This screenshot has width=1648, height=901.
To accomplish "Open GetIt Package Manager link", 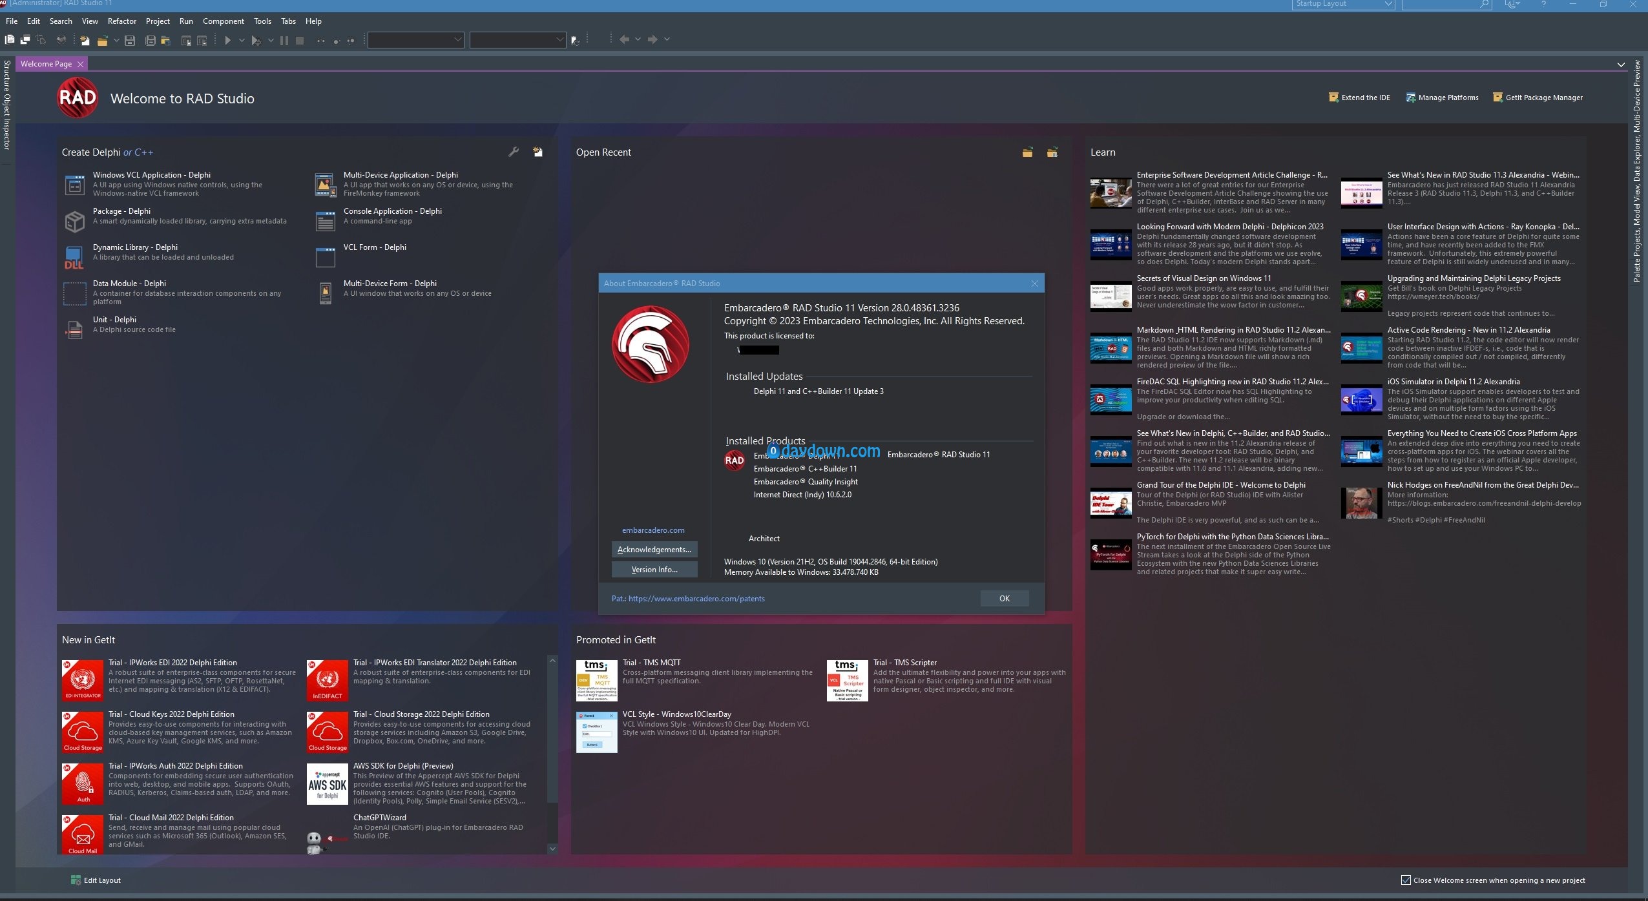I will click(1538, 98).
